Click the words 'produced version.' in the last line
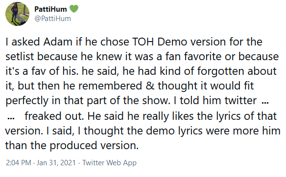The height and width of the screenshot is (177, 286). pyautogui.click(x=94, y=145)
